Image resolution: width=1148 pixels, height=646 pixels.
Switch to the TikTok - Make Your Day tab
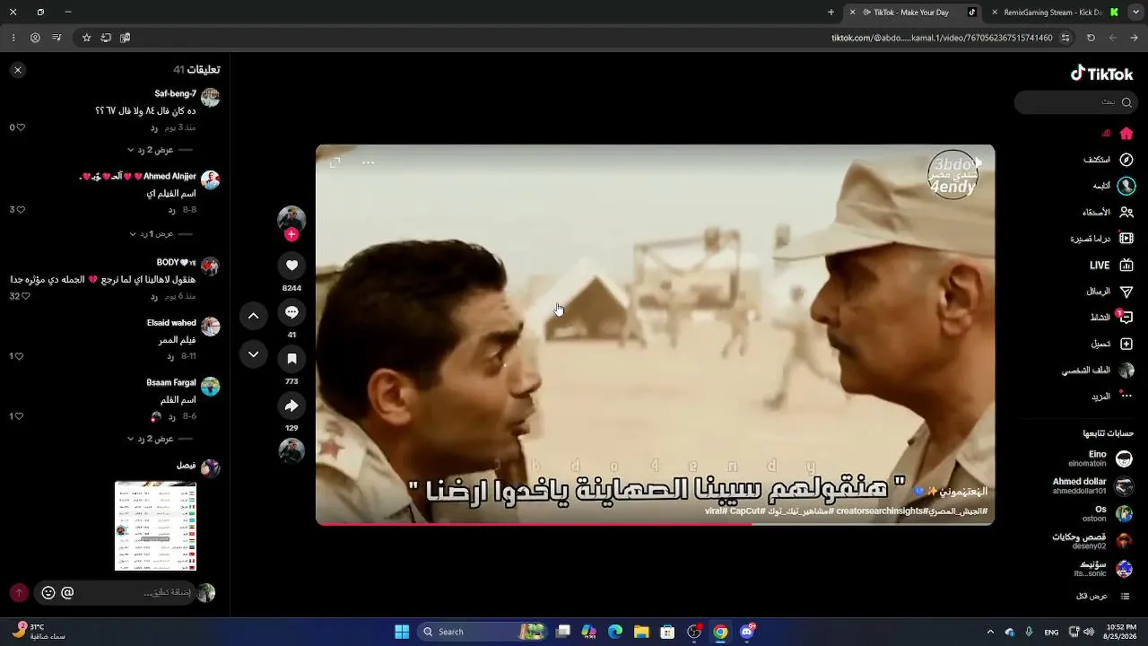pyautogui.click(x=912, y=13)
